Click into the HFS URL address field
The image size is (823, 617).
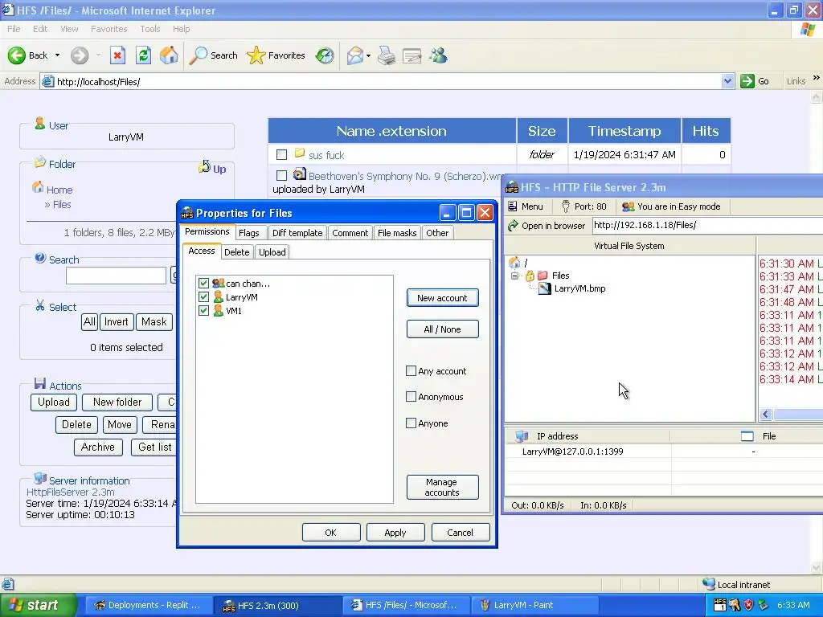pos(707,226)
